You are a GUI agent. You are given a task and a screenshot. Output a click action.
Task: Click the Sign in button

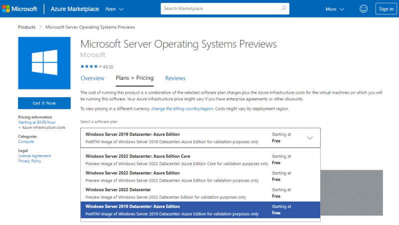386,9
